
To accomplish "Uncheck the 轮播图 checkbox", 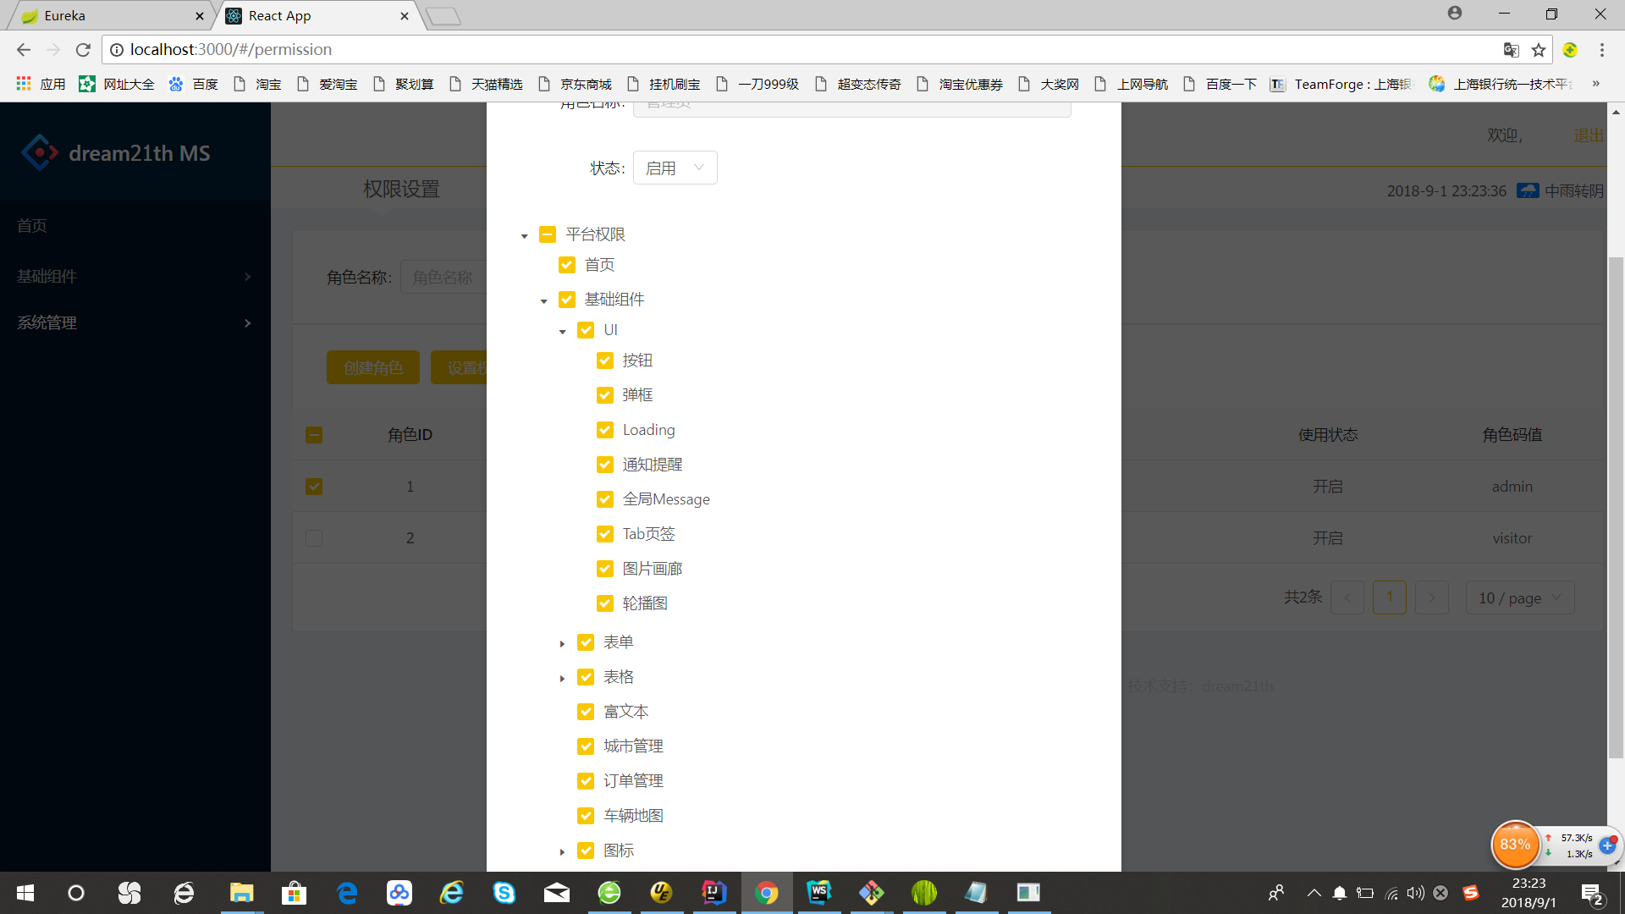I will click(x=605, y=603).
